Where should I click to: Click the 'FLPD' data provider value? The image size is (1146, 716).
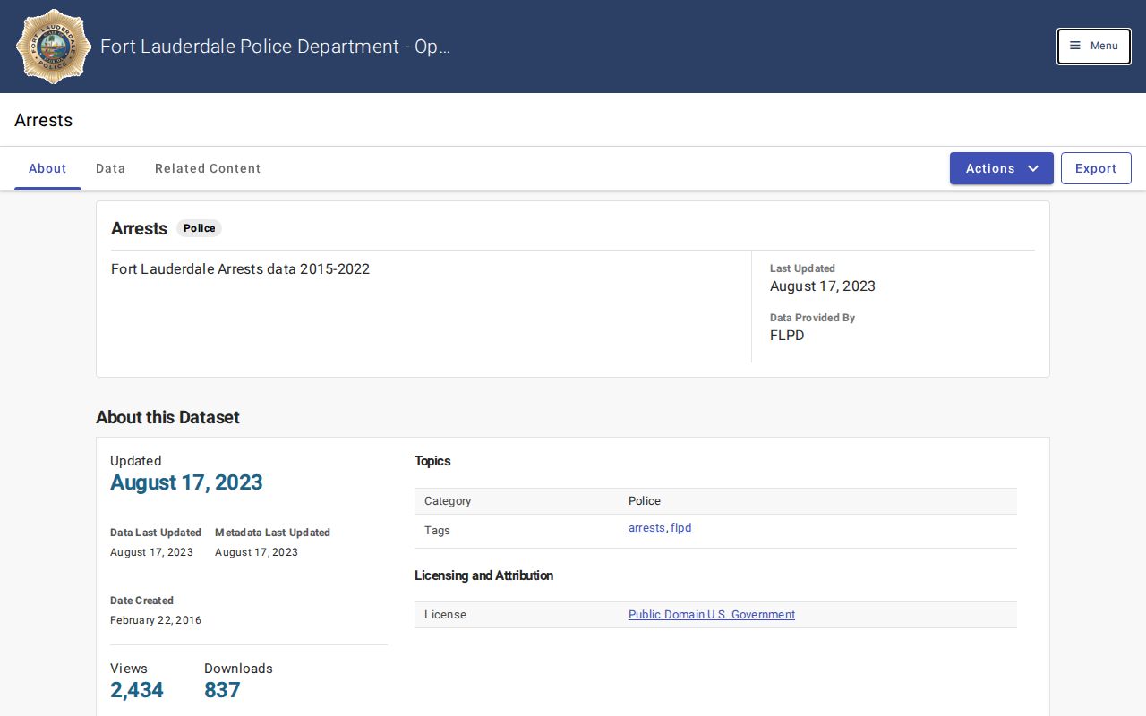(x=787, y=336)
